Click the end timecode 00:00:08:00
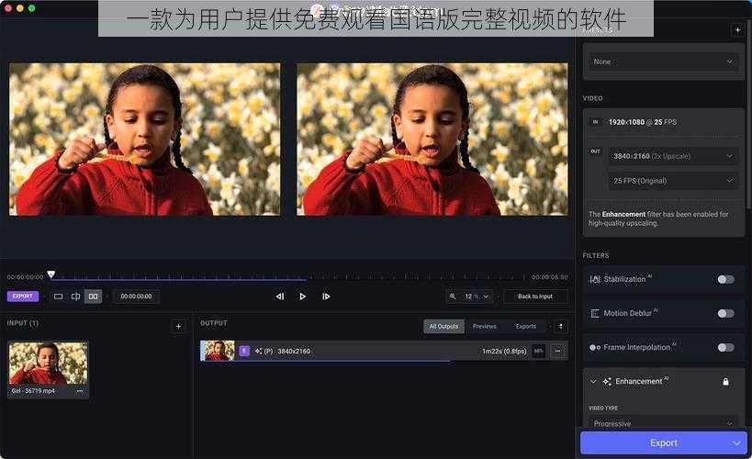Screen dimensions: 752x459 pos(550,277)
